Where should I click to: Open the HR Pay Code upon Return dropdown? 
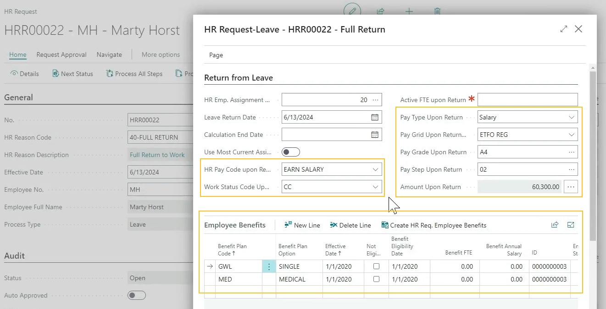pos(376,169)
